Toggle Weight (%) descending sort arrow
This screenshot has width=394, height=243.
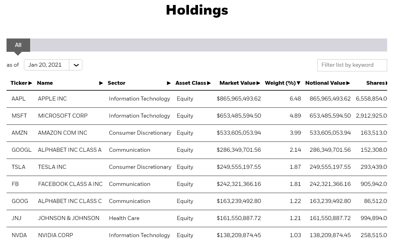coord(299,83)
